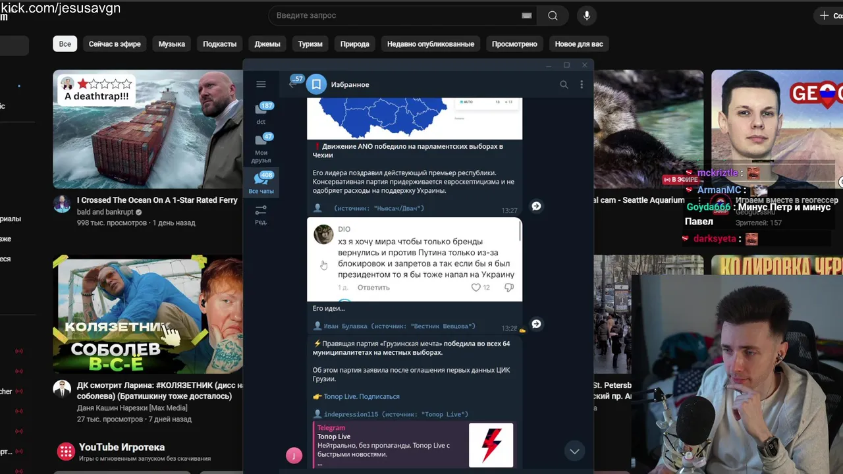843x474 pixels.
Task: Select the Природа chip
Action: 354,44
